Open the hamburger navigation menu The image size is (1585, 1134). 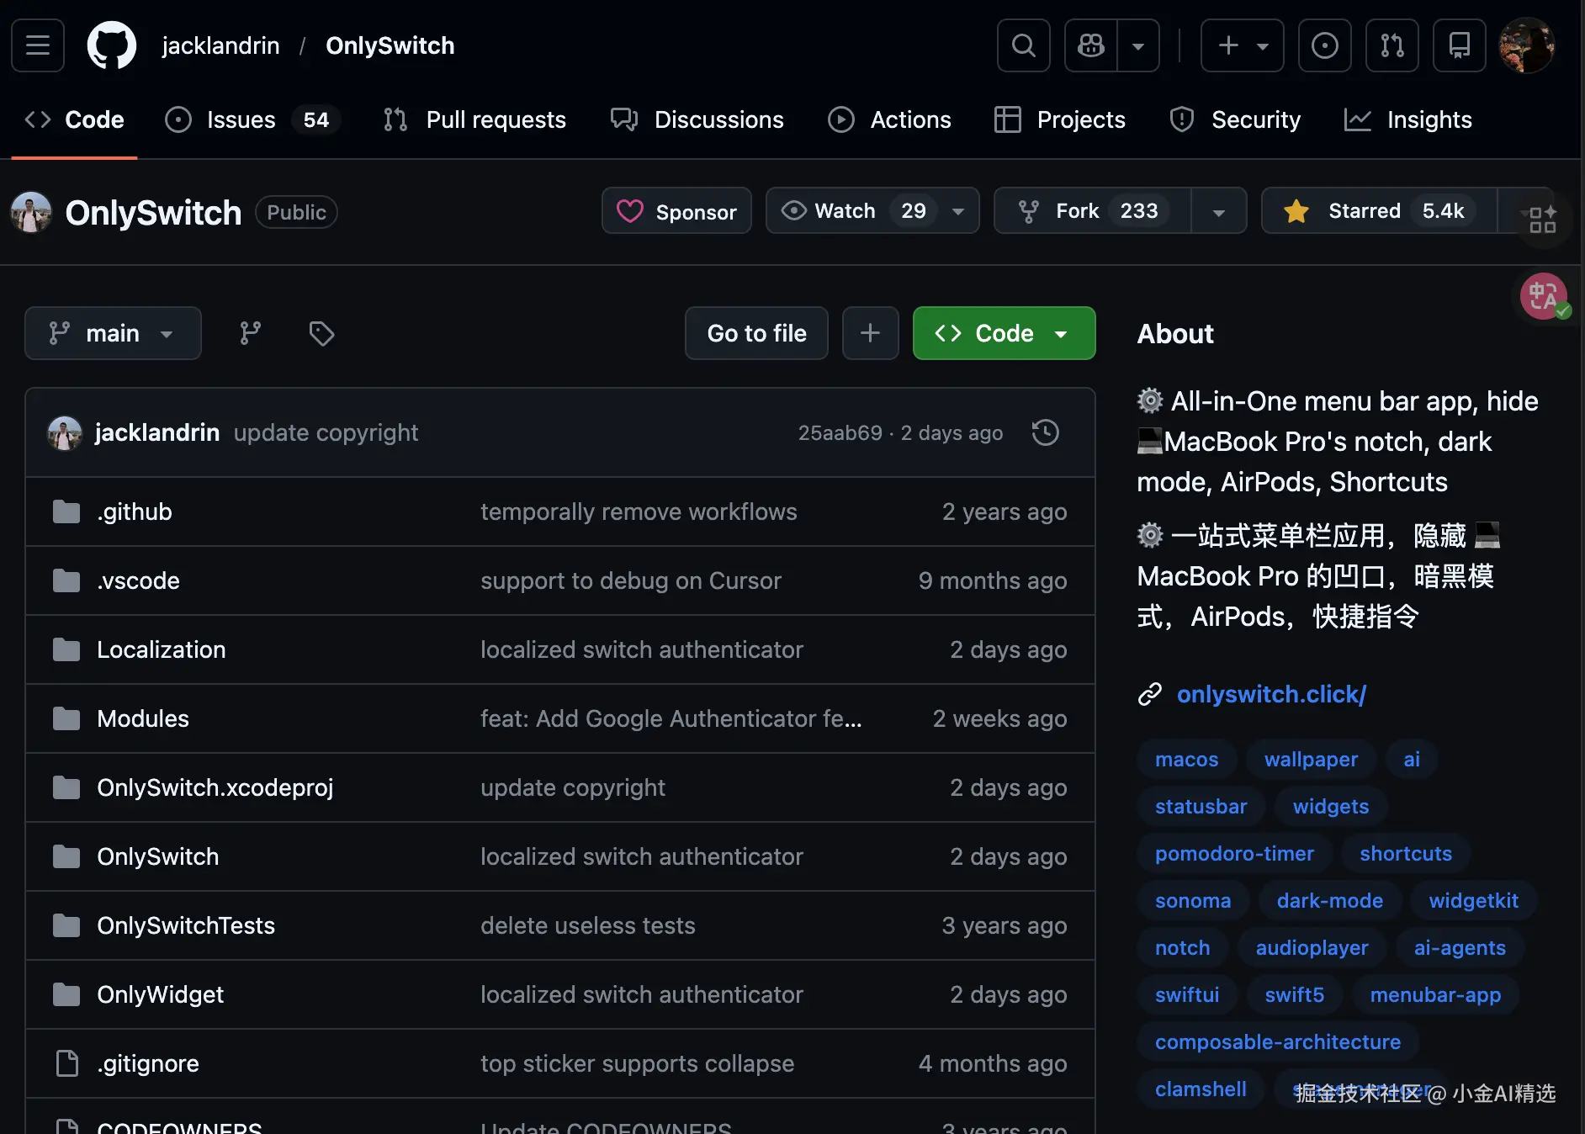click(x=38, y=45)
